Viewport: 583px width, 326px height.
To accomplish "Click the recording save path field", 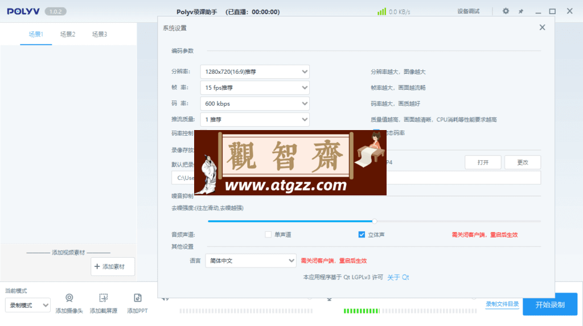I will click(x=356, y=178).
